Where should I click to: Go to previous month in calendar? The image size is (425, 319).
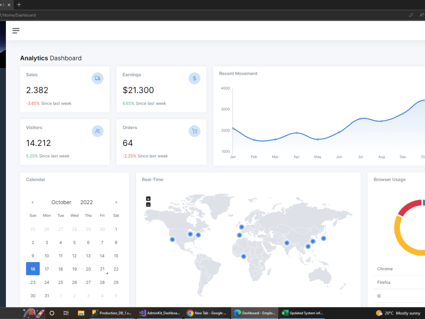point(33,202)
